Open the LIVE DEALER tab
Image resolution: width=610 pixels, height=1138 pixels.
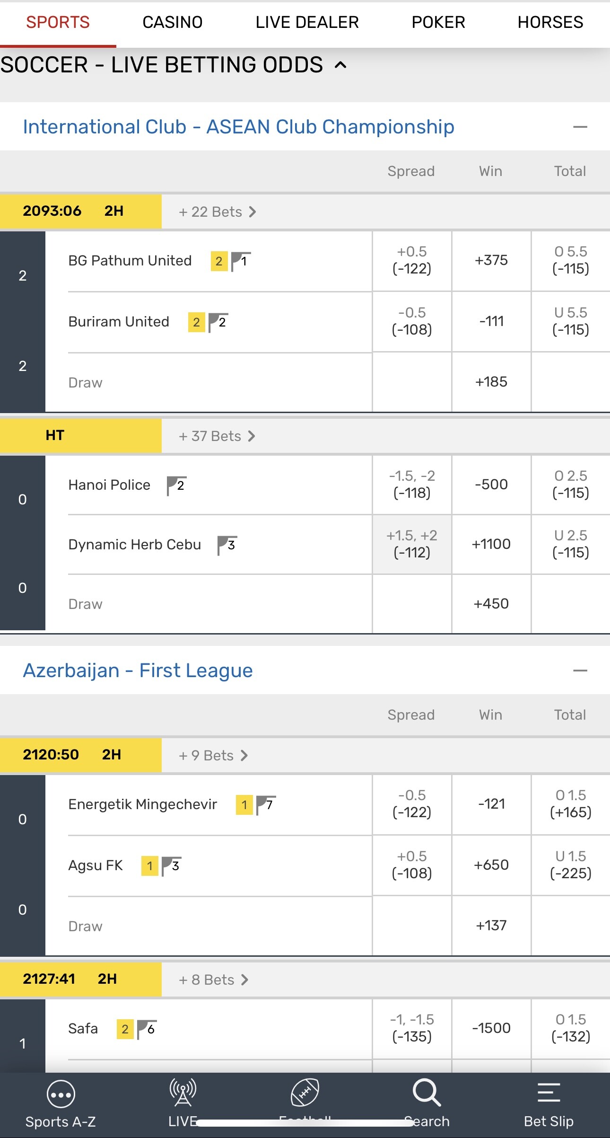307,22
